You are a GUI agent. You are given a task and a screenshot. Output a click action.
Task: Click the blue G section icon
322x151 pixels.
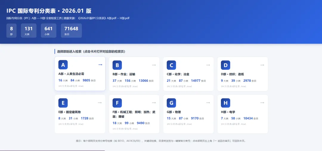(171, 103)
